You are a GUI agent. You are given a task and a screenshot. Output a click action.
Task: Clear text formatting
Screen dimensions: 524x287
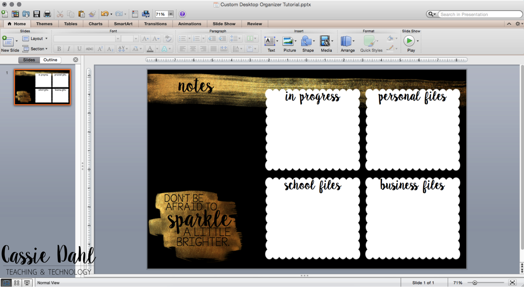[x=168, y=39]
